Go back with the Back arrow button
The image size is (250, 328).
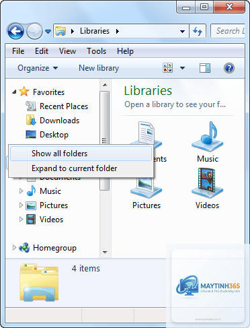[x=15, y=31]
